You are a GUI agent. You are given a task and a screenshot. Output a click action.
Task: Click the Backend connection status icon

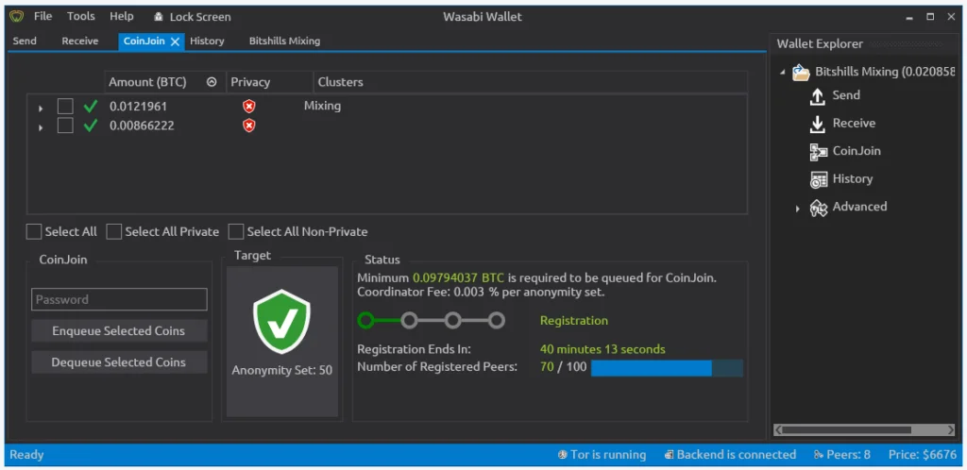pyautogui.click(x=669, y=455)
